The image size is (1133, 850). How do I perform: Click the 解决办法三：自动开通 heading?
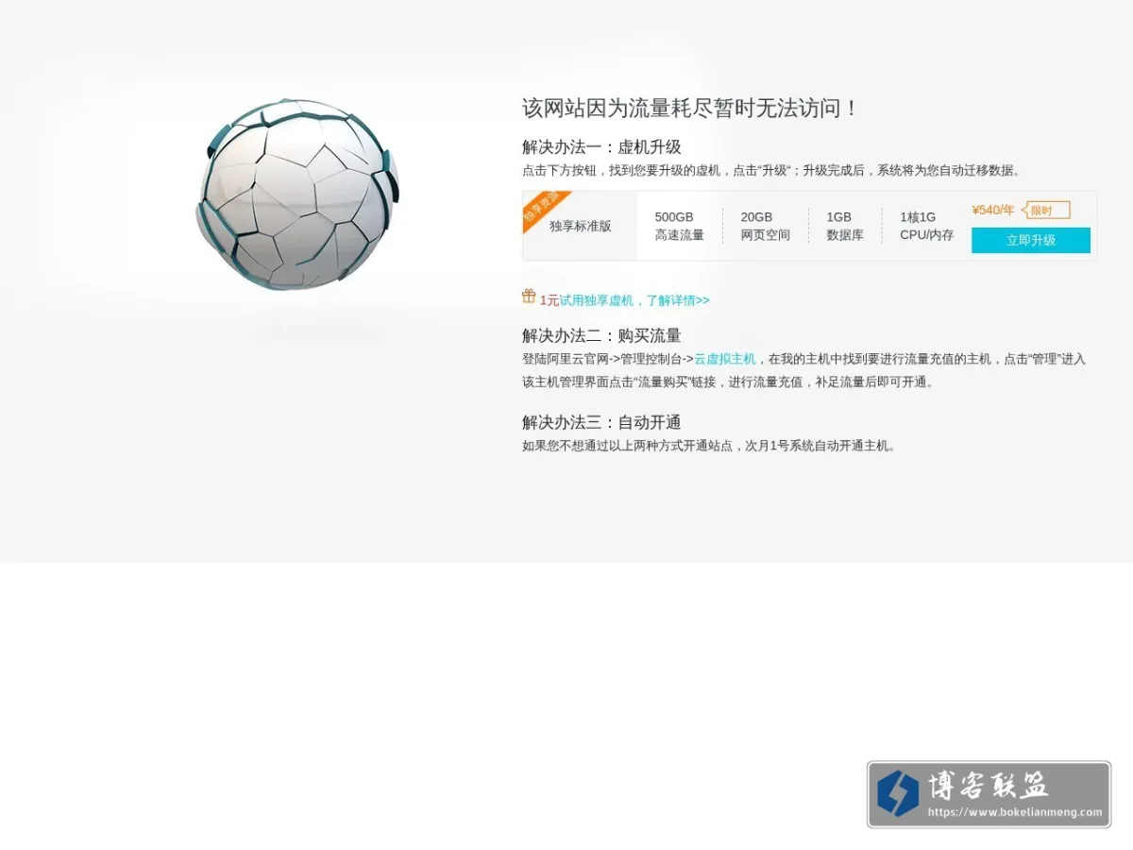601,422
